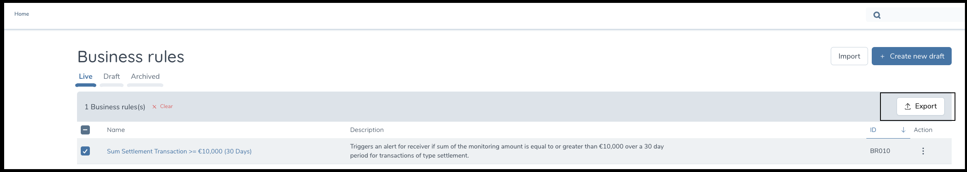This screenshot has width=967, height=172.
Task: Show the Archived tab
Action: tap(145, 76)
